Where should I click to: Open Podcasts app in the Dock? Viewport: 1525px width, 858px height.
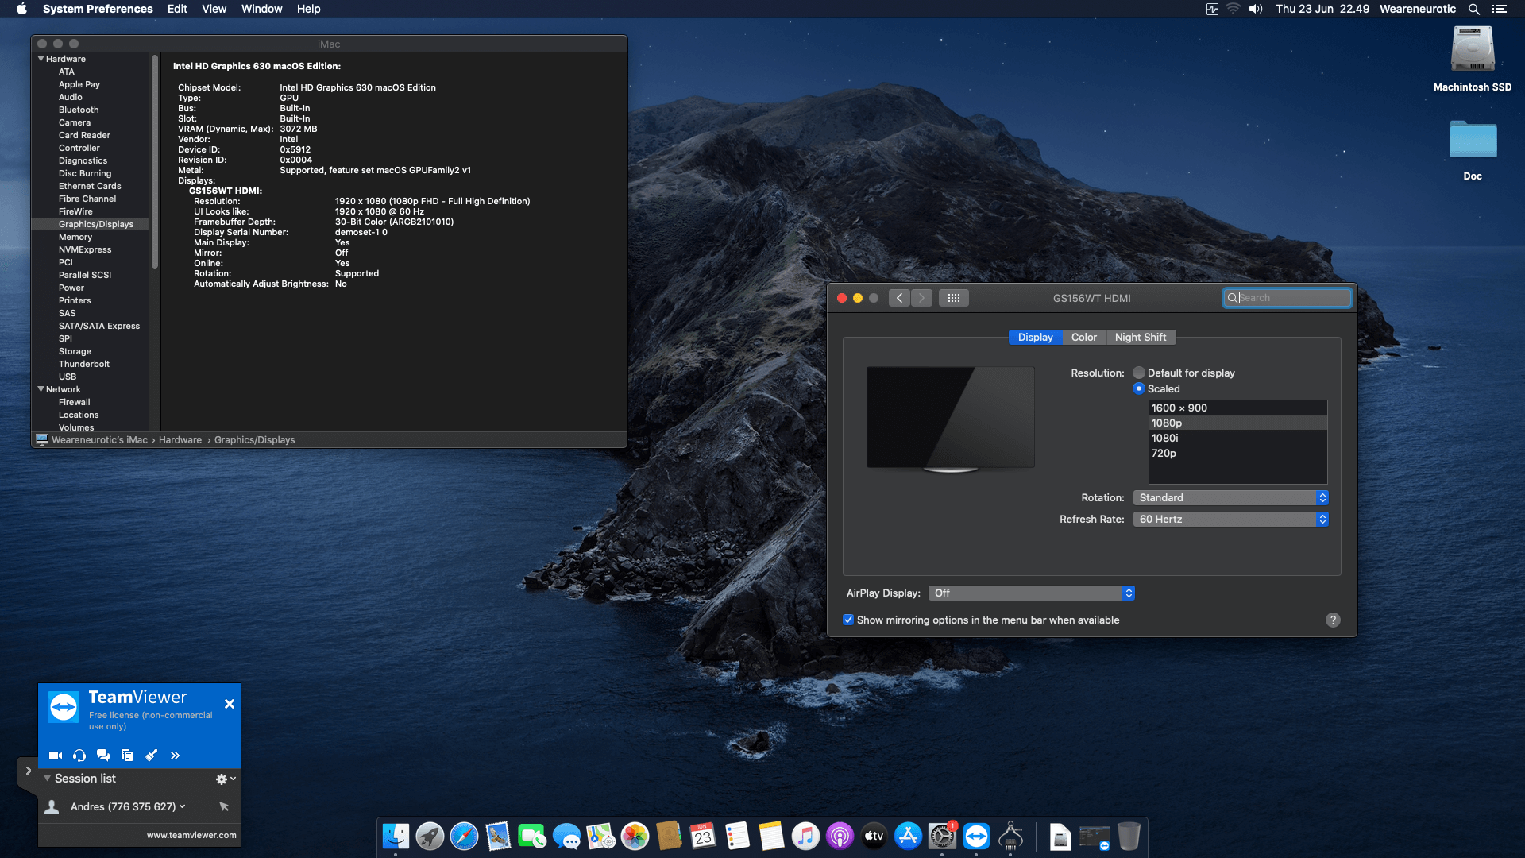click(x=840, y=837)
